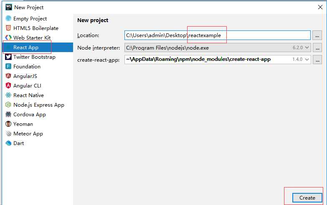
Task: Click the AngularJS shield icon
Action: (x=8, y=76)
